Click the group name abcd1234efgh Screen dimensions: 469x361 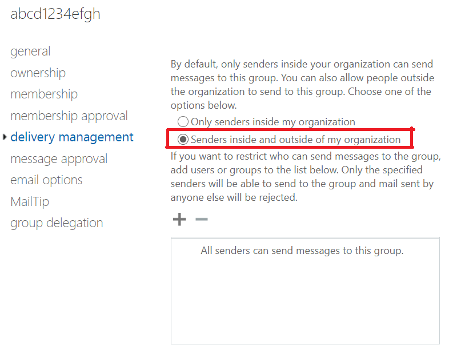[x=55, y=14]
